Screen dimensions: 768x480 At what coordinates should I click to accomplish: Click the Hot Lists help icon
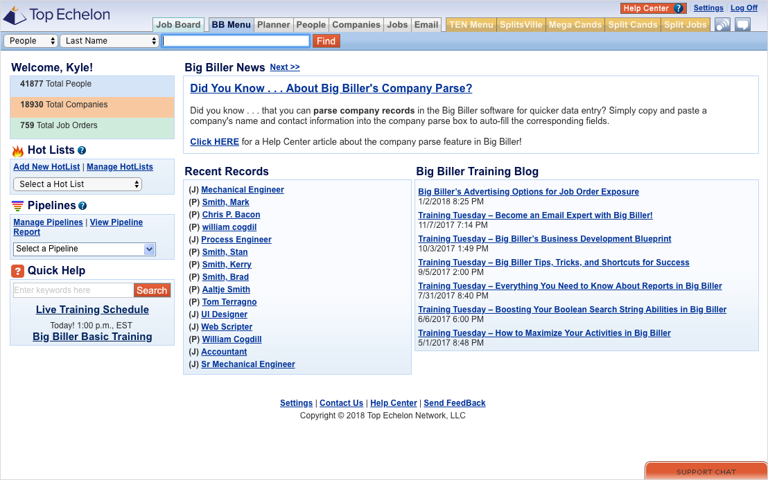(x=82, y=150)
